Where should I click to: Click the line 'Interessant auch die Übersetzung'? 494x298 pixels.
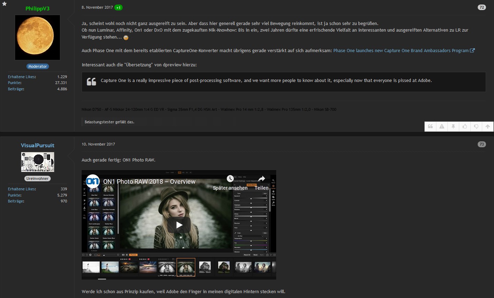click(x=139, y=65)
